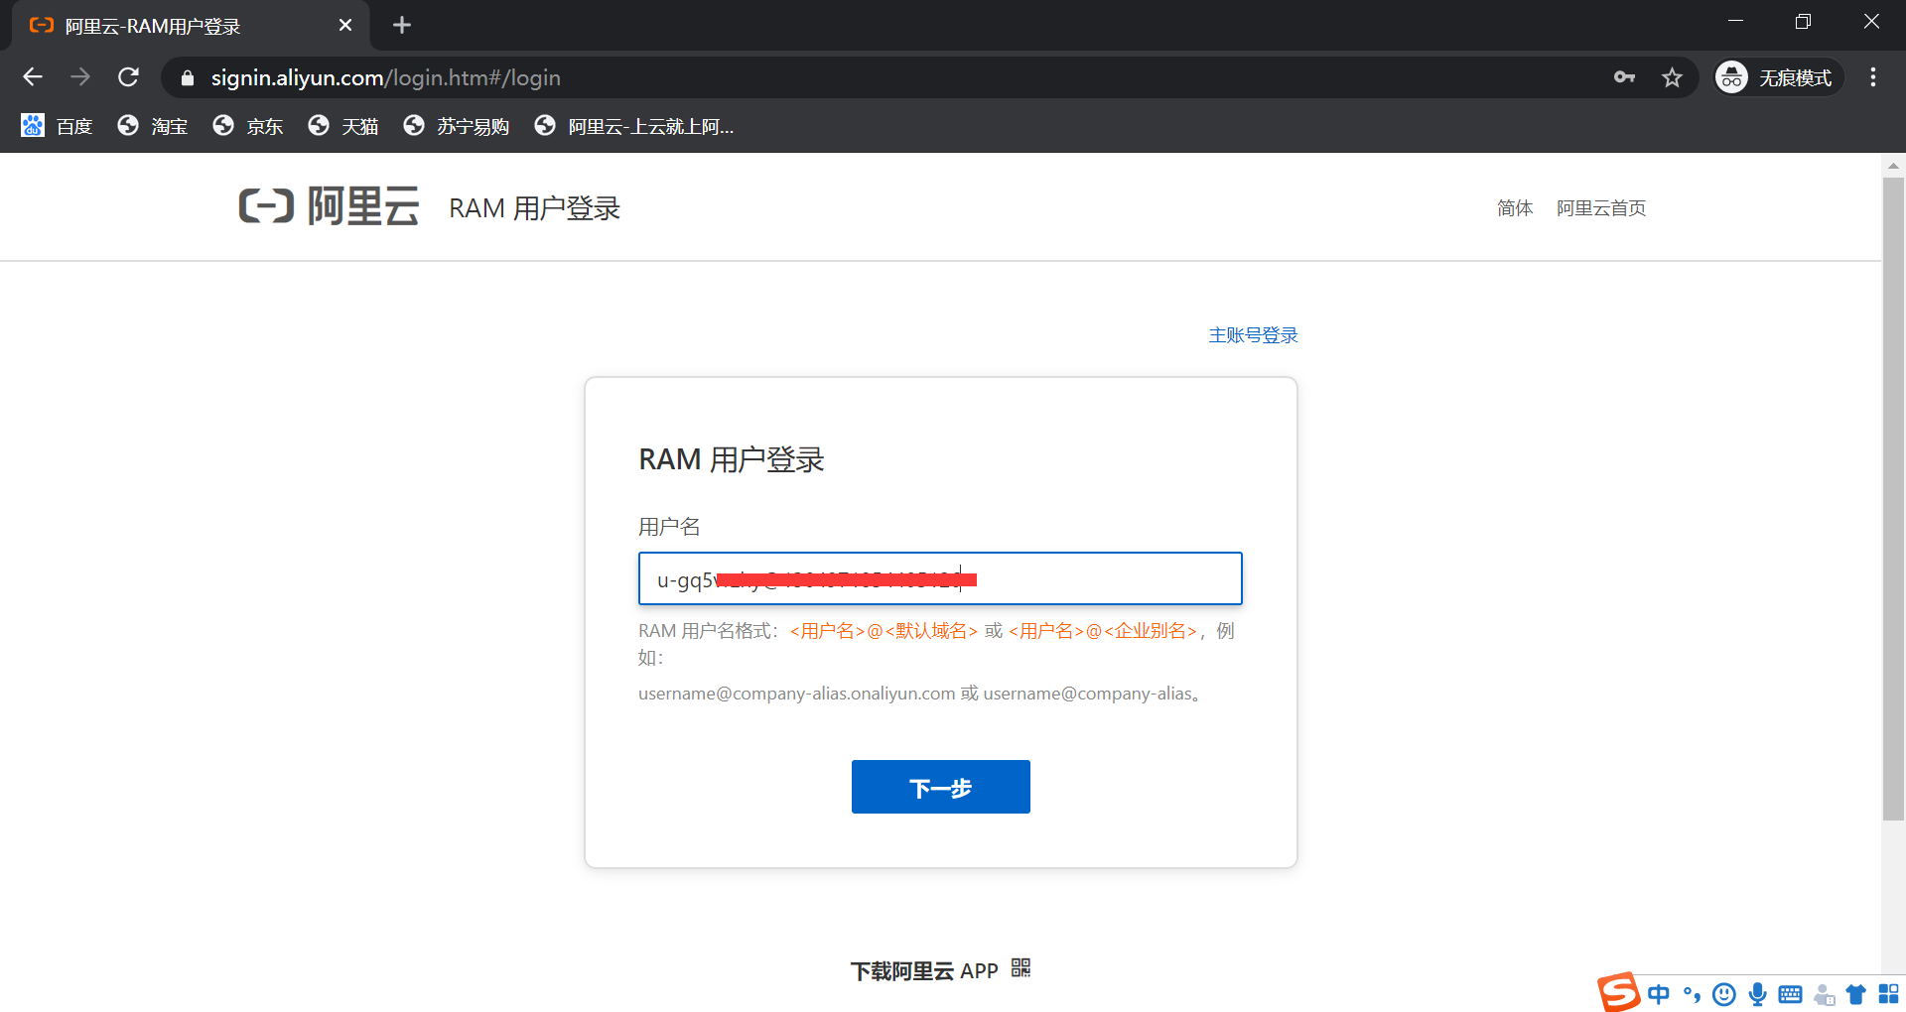
Task: Click the QR code icon beside 下载阿里云 APP
Action: [x=1021, y=968]
